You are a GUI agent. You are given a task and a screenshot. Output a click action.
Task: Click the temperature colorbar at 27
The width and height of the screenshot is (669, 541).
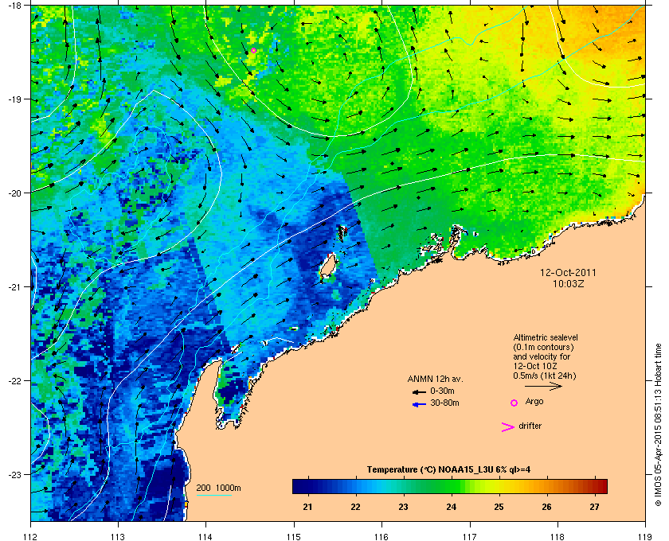tap(595, 486)
